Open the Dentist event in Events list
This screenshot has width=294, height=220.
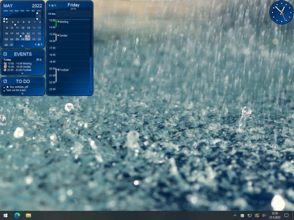20,66
